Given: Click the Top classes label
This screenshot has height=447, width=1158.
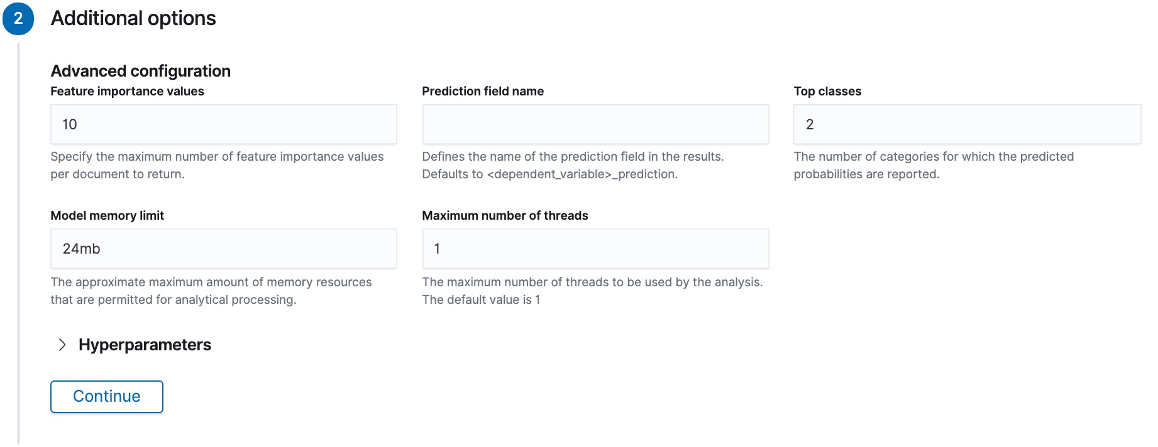Looking at the screenshot, I should (827, 91).
